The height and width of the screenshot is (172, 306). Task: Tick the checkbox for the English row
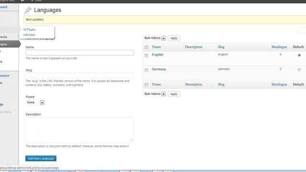tap(146, 55)
